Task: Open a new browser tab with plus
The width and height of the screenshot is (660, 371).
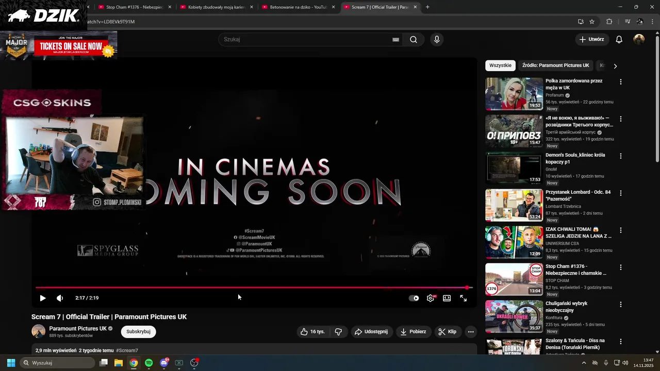Action: 427,7
